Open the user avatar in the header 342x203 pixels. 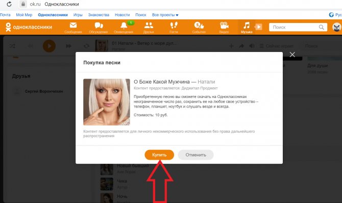(x=336, y=27)
